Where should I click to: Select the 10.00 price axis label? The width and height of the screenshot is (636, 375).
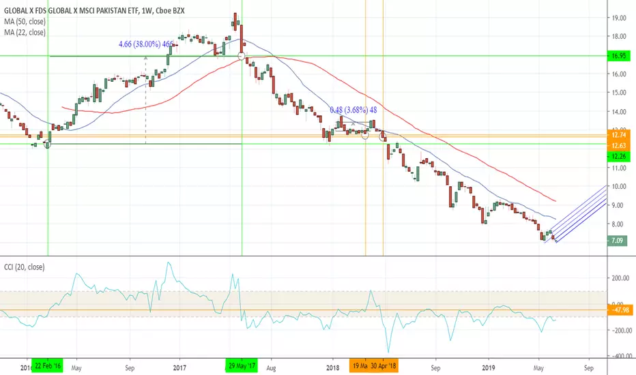[x=620, y=187]
